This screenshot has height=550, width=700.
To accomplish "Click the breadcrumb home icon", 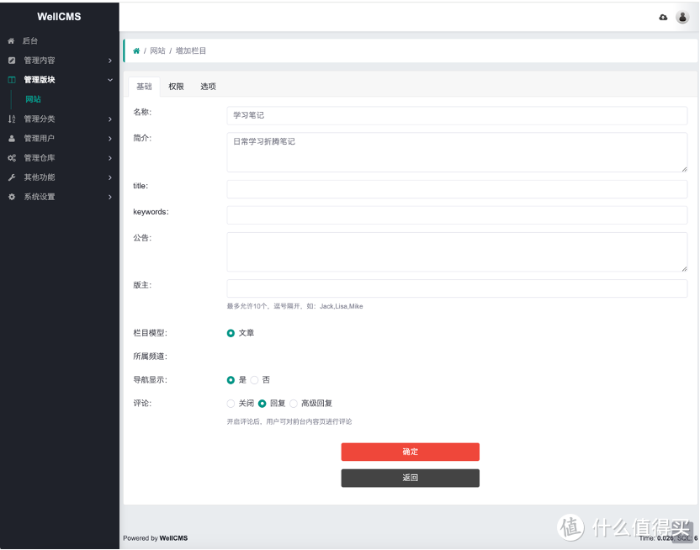I will coord(136,50).
